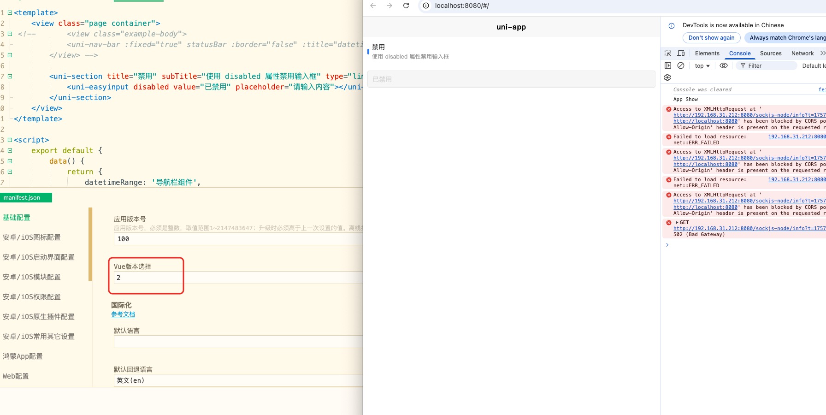Click the browser reload icon
Screen dimensions: 826x415
point(406,6)
